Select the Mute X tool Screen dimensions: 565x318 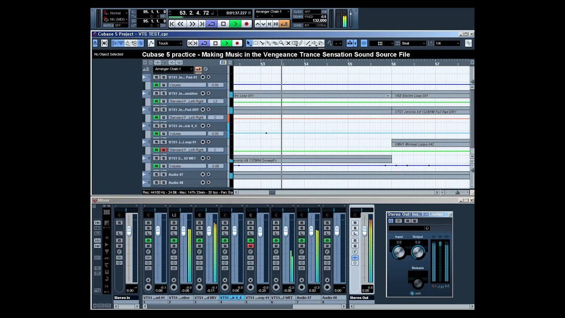[288, 43]
